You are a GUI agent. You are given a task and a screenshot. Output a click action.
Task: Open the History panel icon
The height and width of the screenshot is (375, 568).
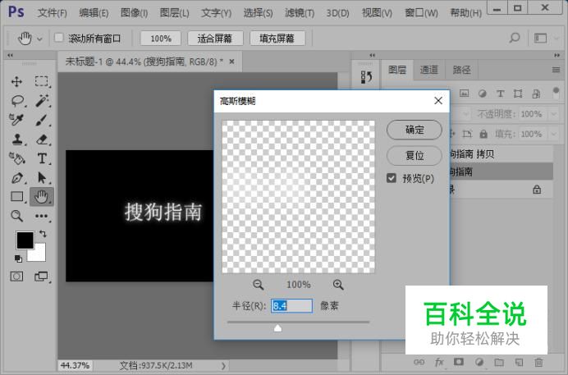366,77
